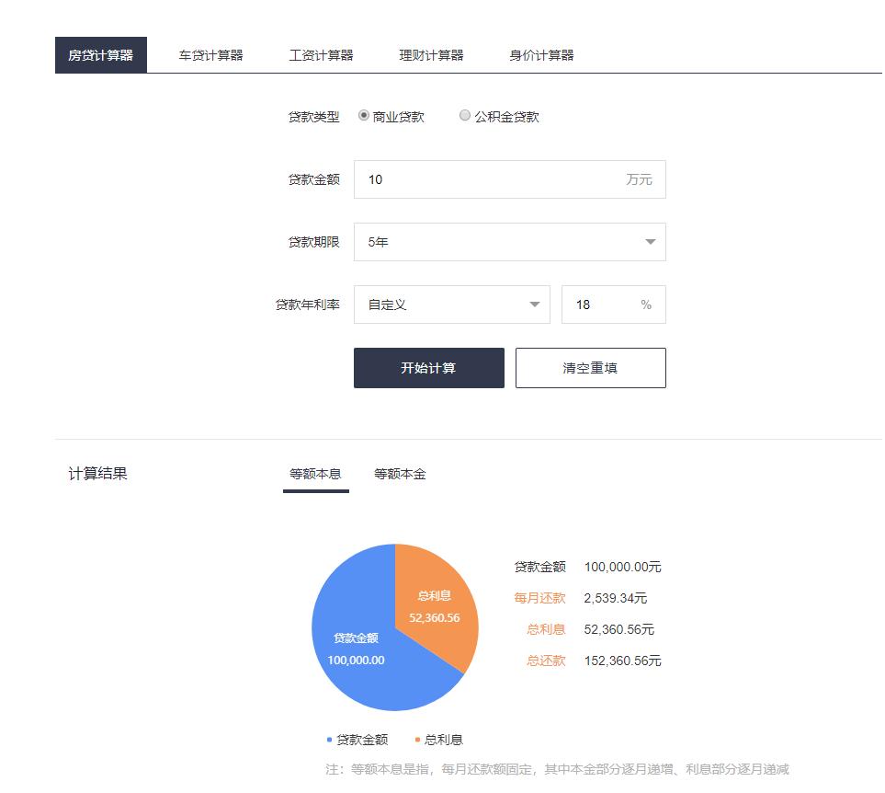Select the 商业贷款 radio button

click(362, 116)
